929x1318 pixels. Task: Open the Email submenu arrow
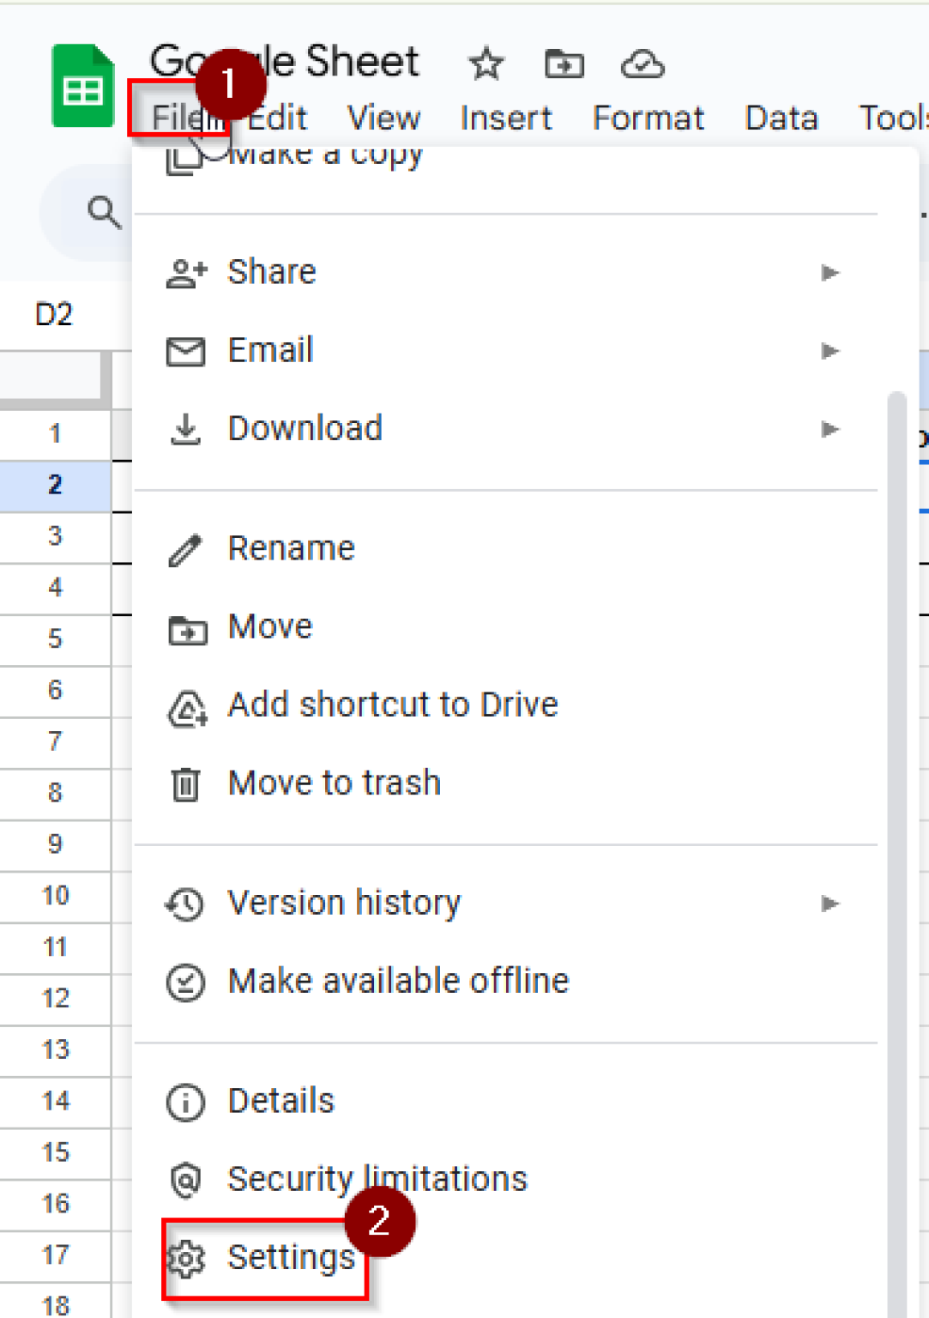pos(829,350)
